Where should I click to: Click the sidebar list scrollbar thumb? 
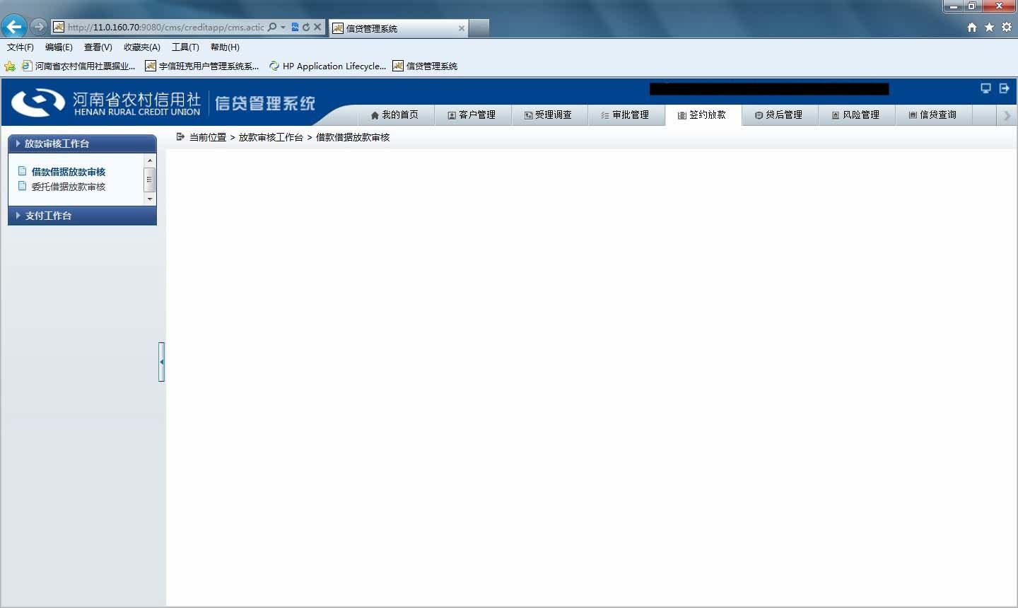pyautogui.click(x=149, y=180)
